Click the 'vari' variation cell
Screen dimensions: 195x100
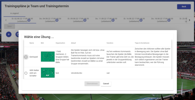108,73
